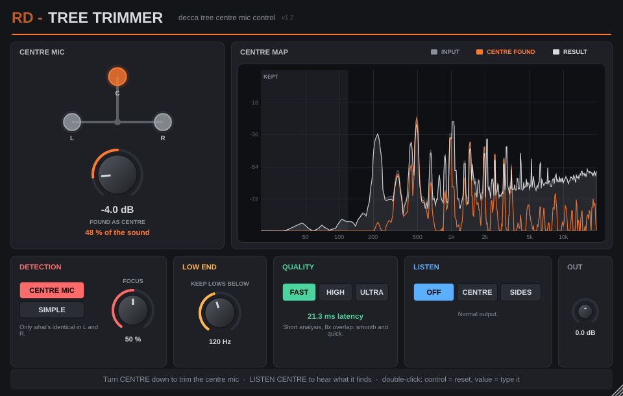
Task: Set Listen mode to CENTRE
Action: (x=477, y=292)
